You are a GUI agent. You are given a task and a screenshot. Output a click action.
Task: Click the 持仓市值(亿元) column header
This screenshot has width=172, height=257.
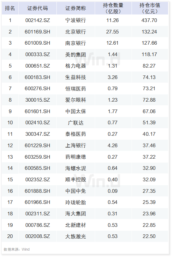point(150,8)
